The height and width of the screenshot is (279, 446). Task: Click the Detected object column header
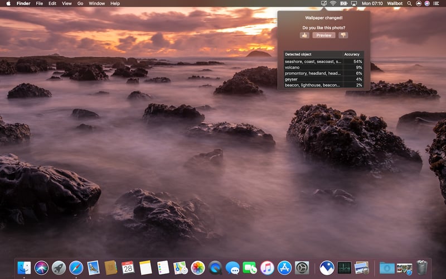pyautogui.click(x=313, y=54)
